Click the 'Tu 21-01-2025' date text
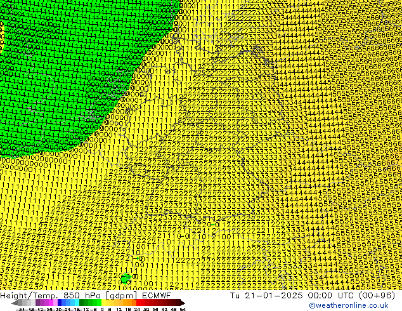 pyautogui.click(x=266, y=296)
